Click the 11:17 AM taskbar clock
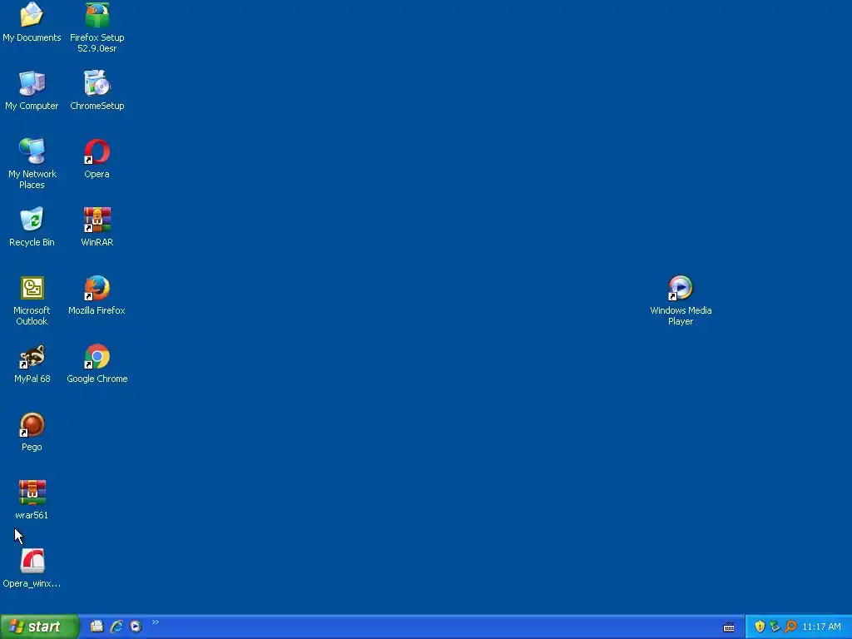This screenshot has width=852, height=639. click(821, 627)
